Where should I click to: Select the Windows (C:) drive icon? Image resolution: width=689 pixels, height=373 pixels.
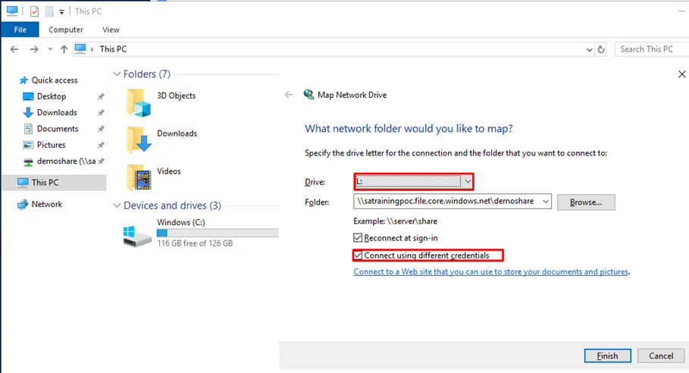click(137, 236)
